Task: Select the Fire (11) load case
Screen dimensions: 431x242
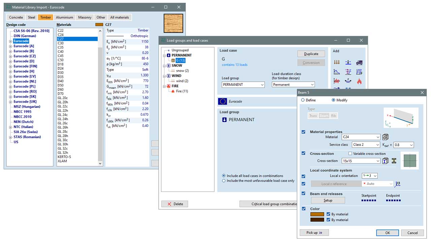Action: 182,91
